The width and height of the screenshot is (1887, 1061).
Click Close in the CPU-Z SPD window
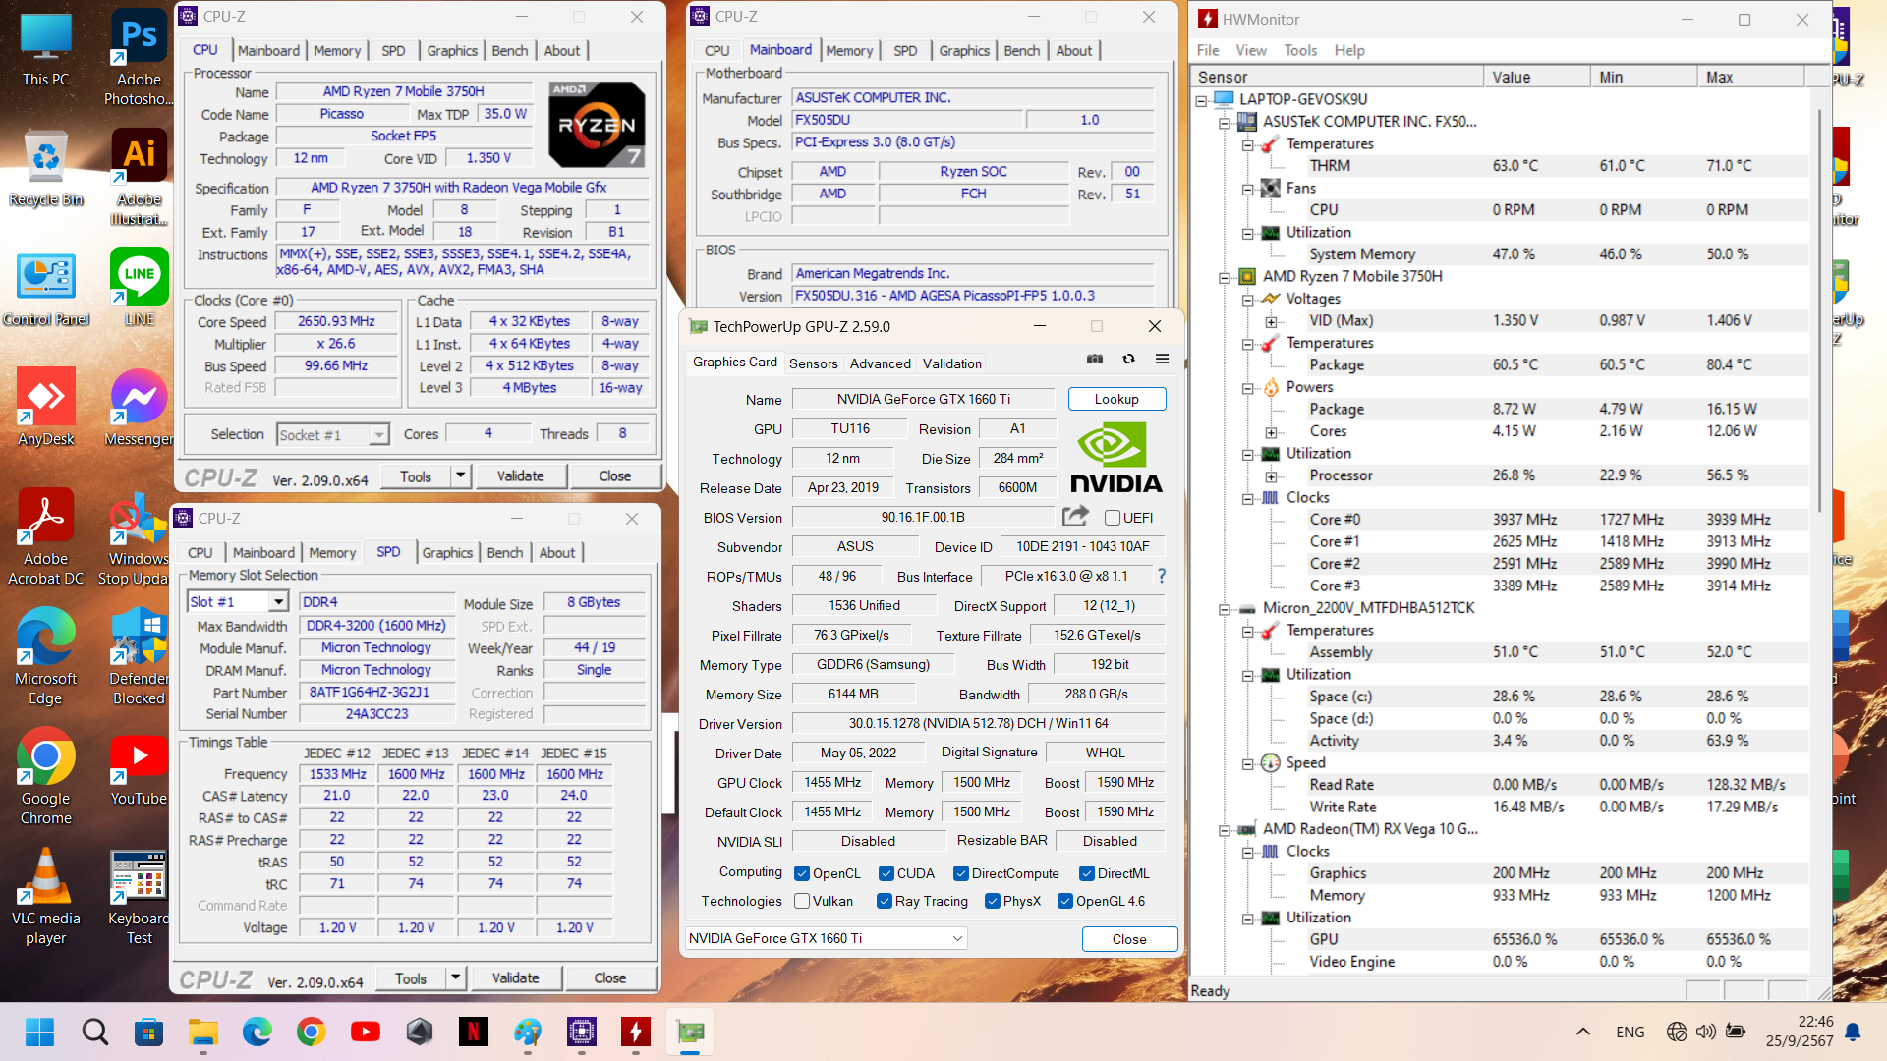pyautogui.click(x=609, y=977)
